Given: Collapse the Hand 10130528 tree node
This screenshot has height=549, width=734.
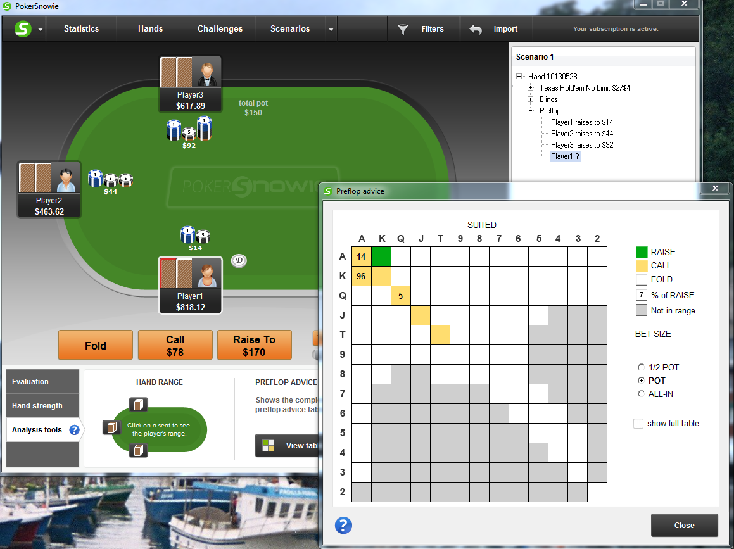Looking at the screenshot, I should click(519, 76).
